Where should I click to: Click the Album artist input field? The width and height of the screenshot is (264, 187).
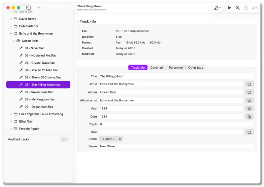[x=171, y=100]
